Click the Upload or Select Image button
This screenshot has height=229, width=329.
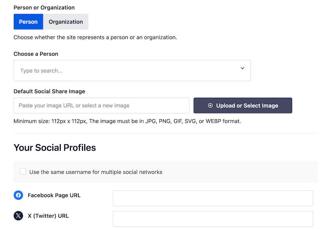click(243, 105)
